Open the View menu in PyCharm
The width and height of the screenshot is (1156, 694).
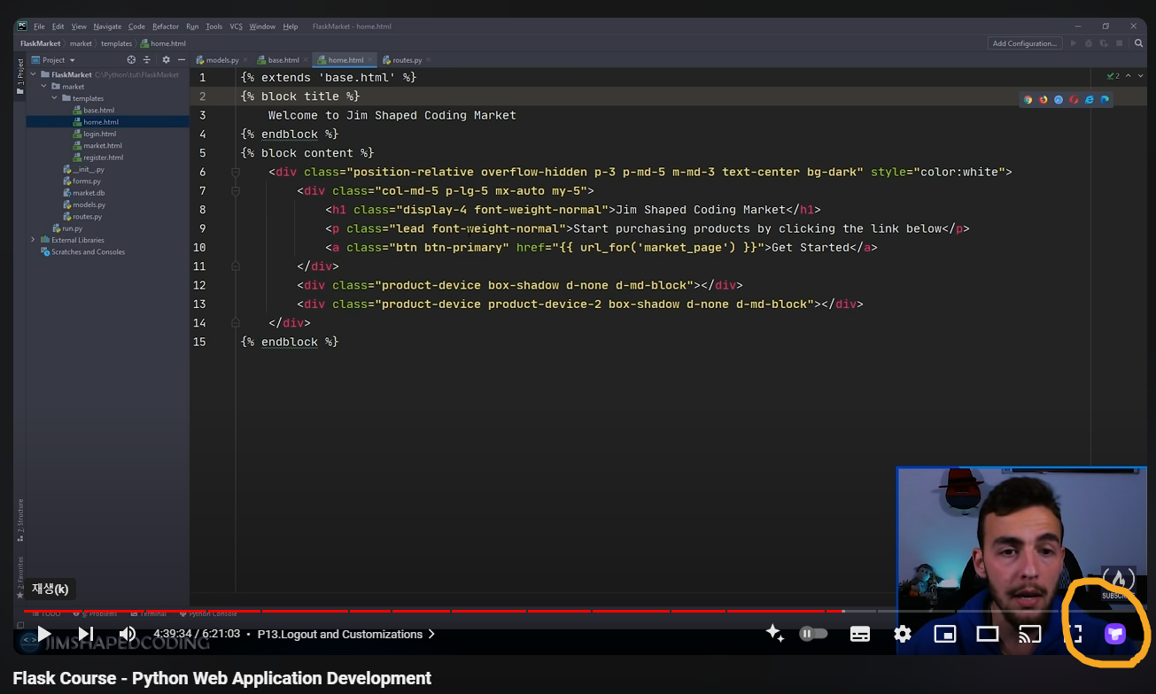point(79,27)
